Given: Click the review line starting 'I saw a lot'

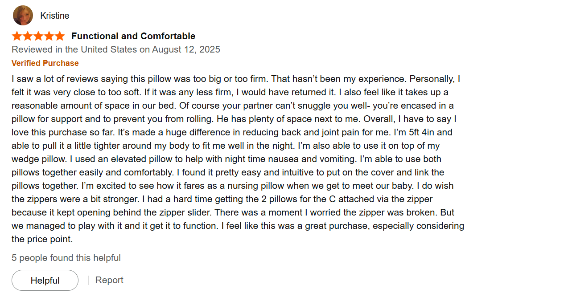Looking at the screenshot, I should (235, 79).
